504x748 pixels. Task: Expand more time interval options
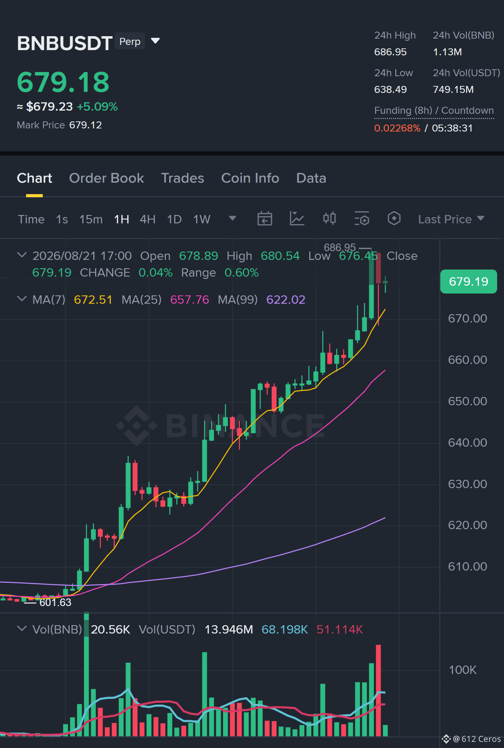coord(233,218)
